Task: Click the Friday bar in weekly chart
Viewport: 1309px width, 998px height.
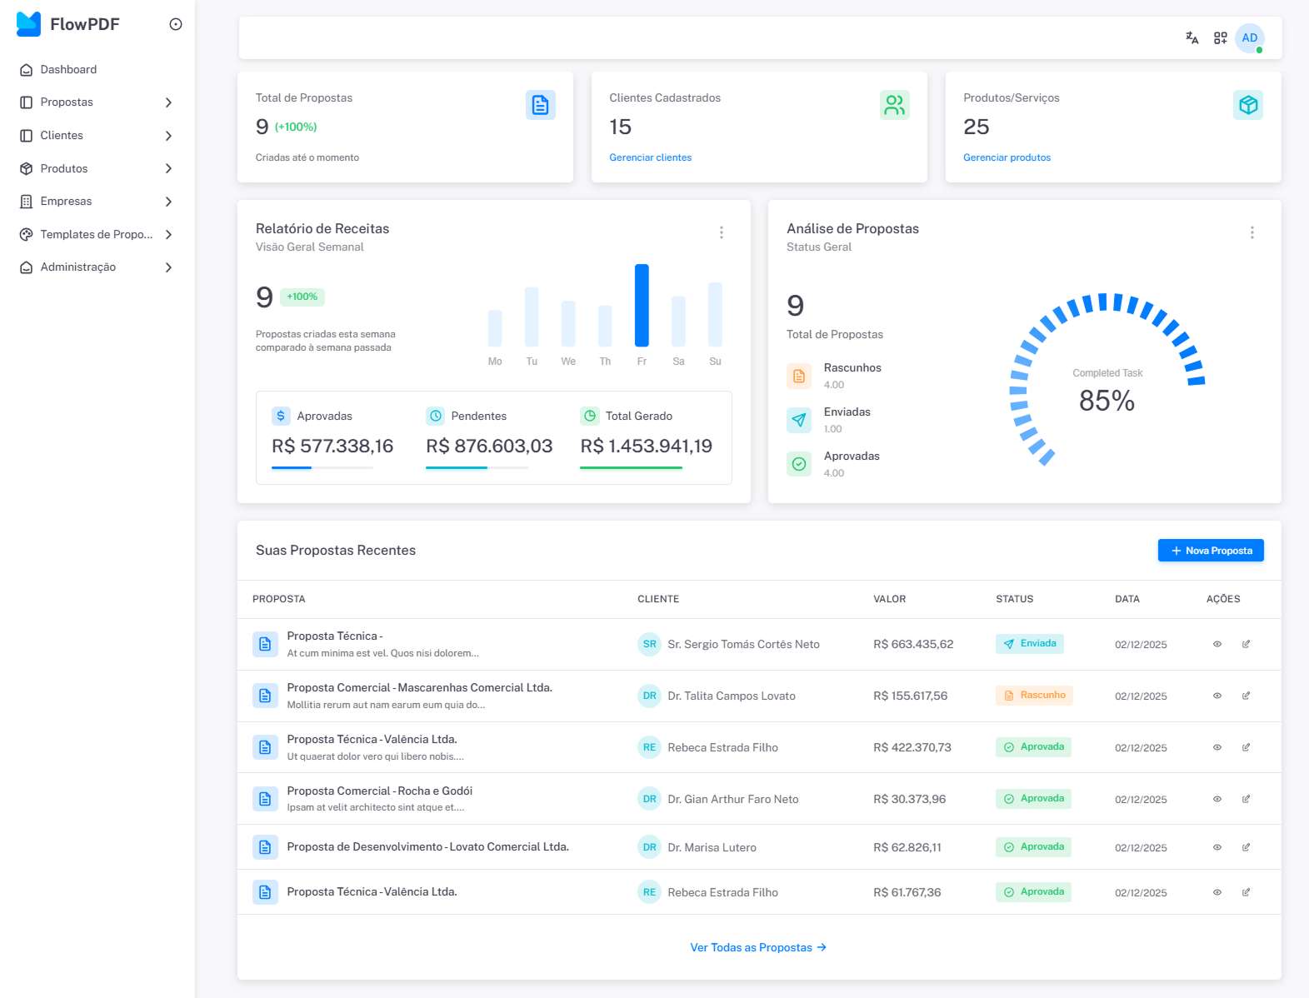Action: pyautogui.click(x=642, y=305)
